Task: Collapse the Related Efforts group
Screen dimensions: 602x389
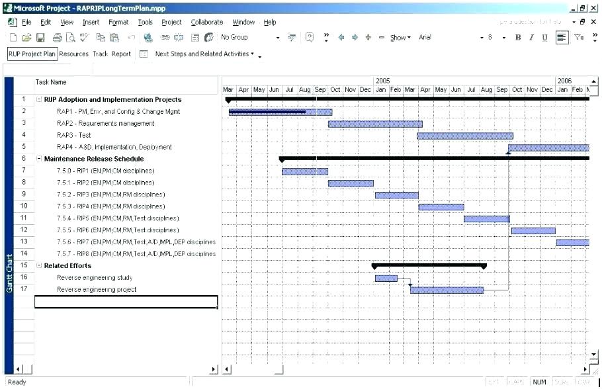Action: coord(39,265)
